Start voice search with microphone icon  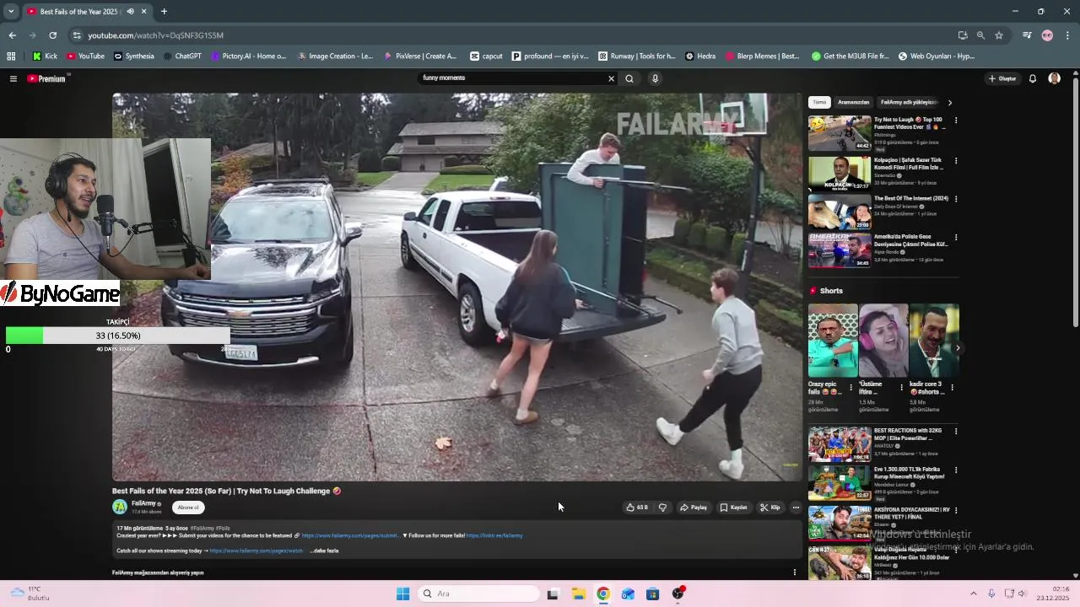pos(655,78)
